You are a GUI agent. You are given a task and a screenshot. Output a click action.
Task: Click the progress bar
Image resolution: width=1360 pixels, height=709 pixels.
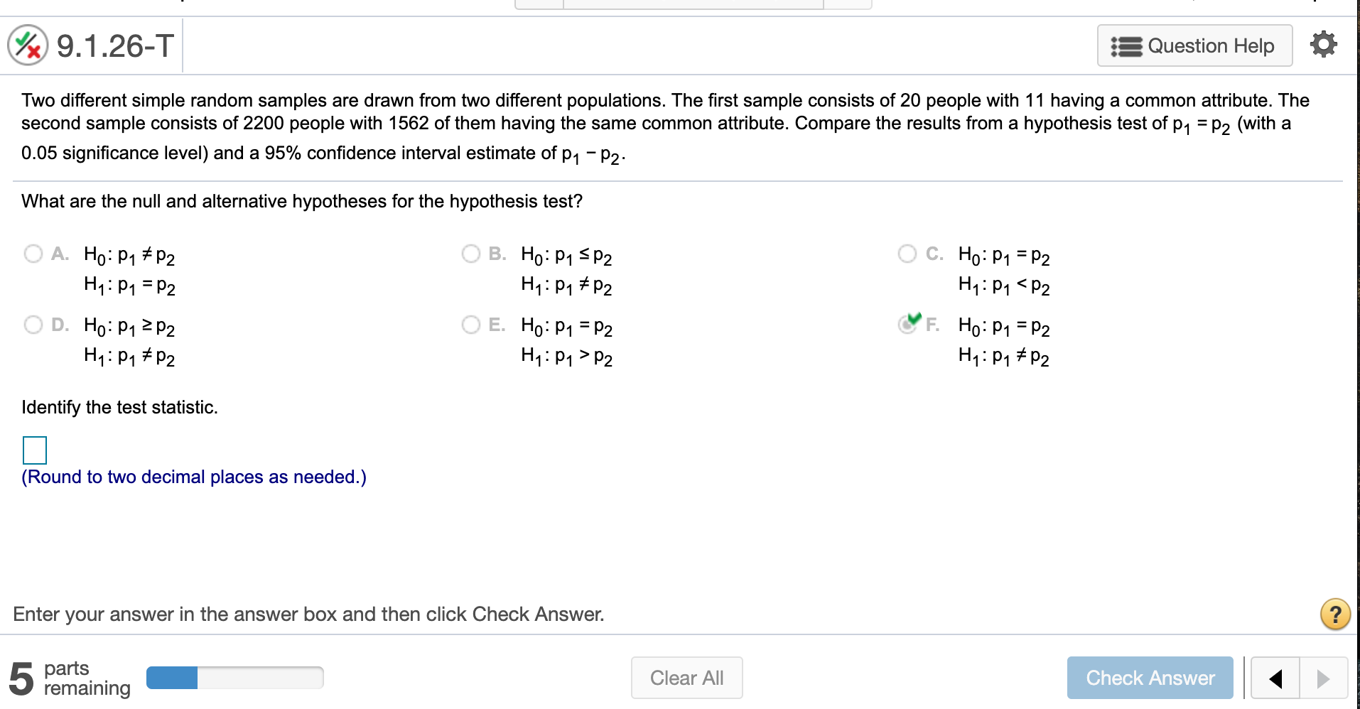234,677
